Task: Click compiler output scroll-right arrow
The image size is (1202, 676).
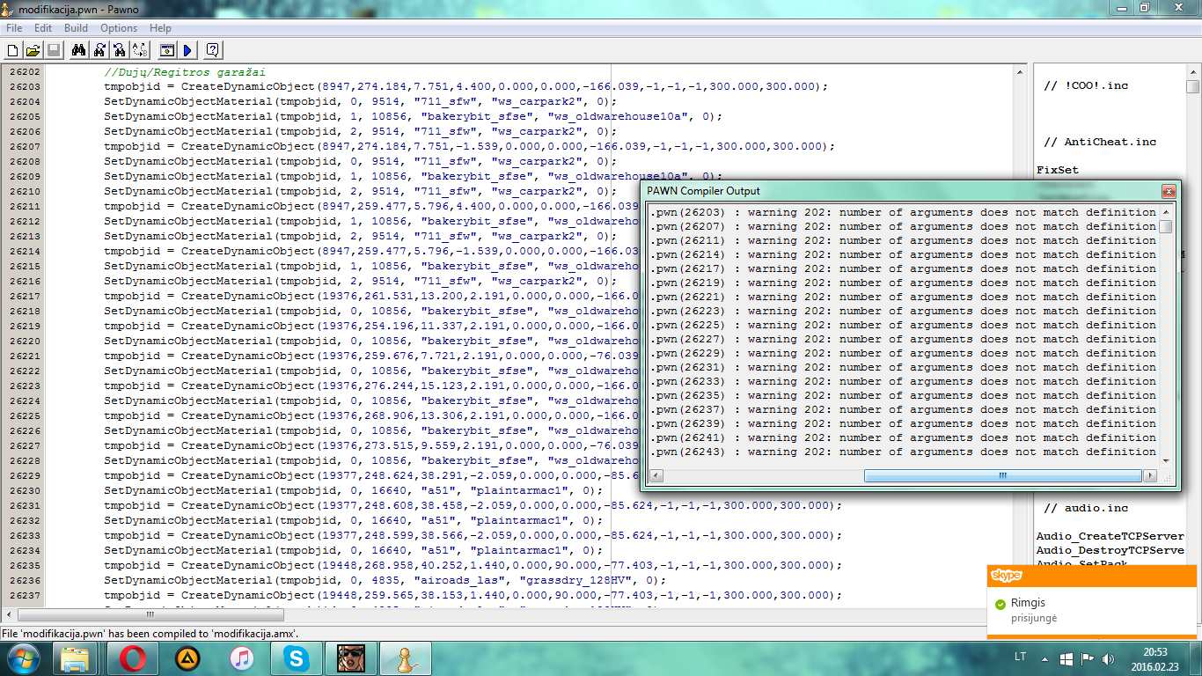Action: tap(1150, 475)
